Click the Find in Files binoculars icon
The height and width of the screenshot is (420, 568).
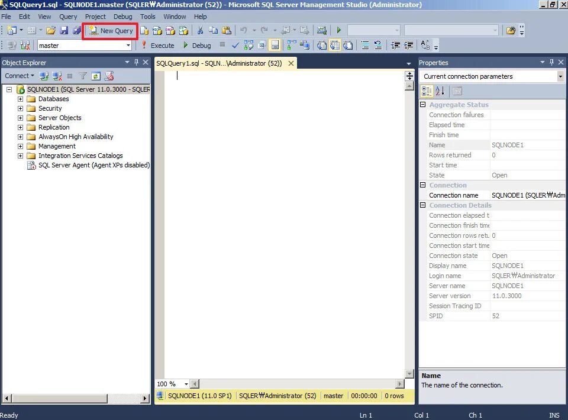click(511, 30)
